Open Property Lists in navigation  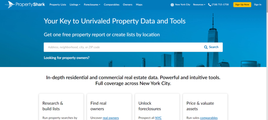coord(58,5)
